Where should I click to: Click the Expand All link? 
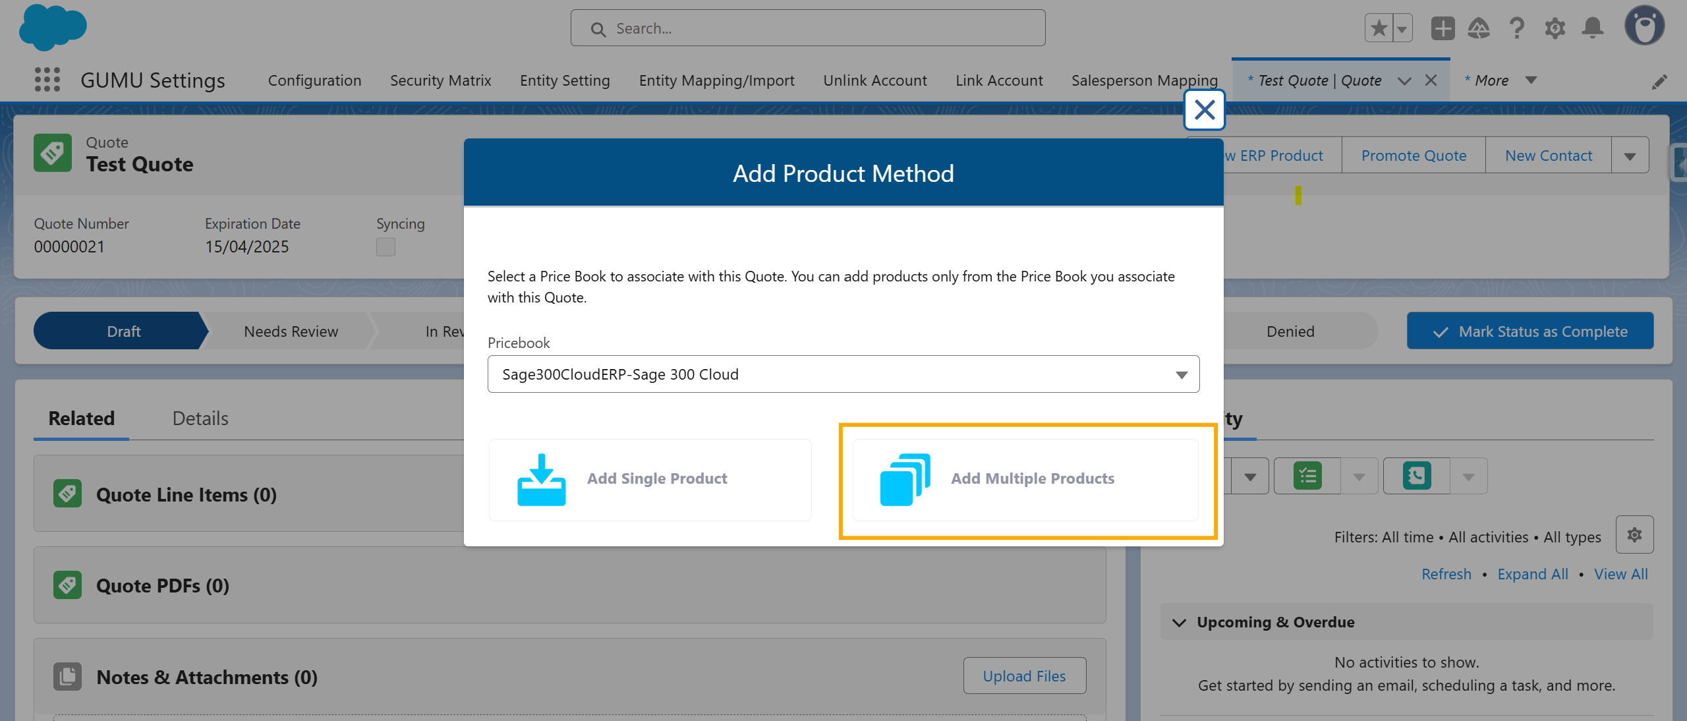click(1532, 574)
